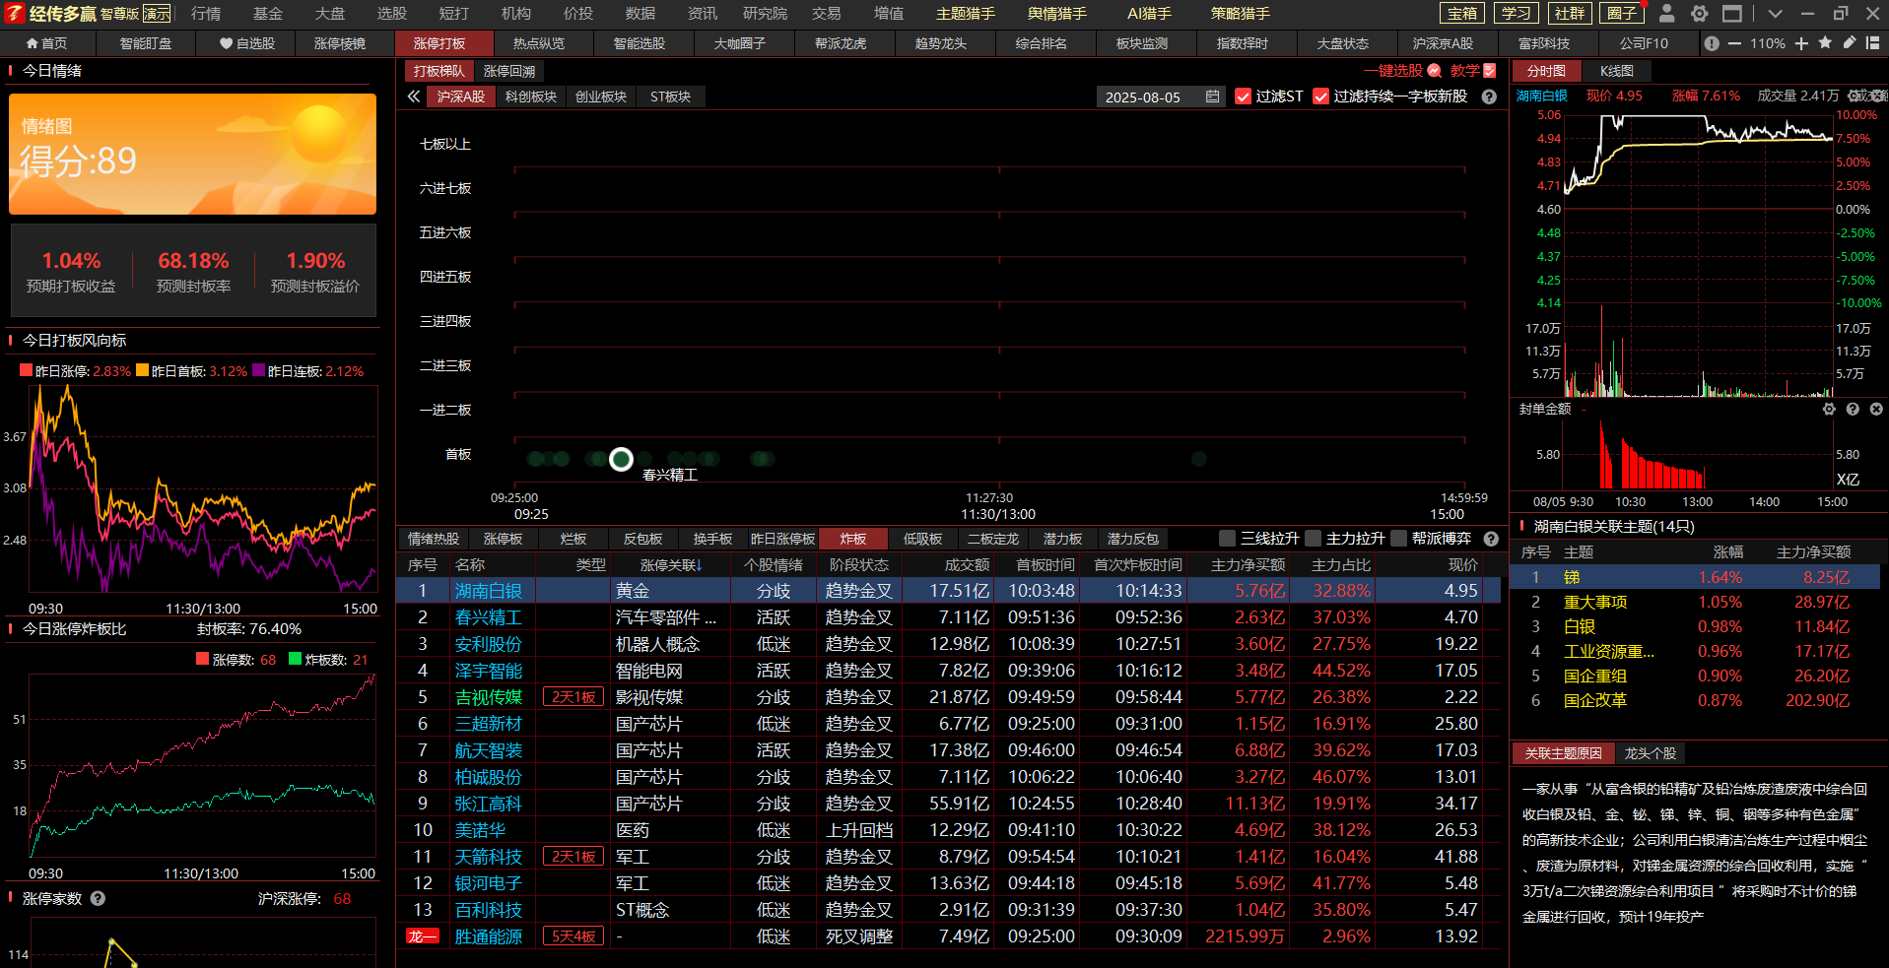The image size is (1889, 968).
Task: Collapse panel with the double-left chevron
Action: coord(414,97)
